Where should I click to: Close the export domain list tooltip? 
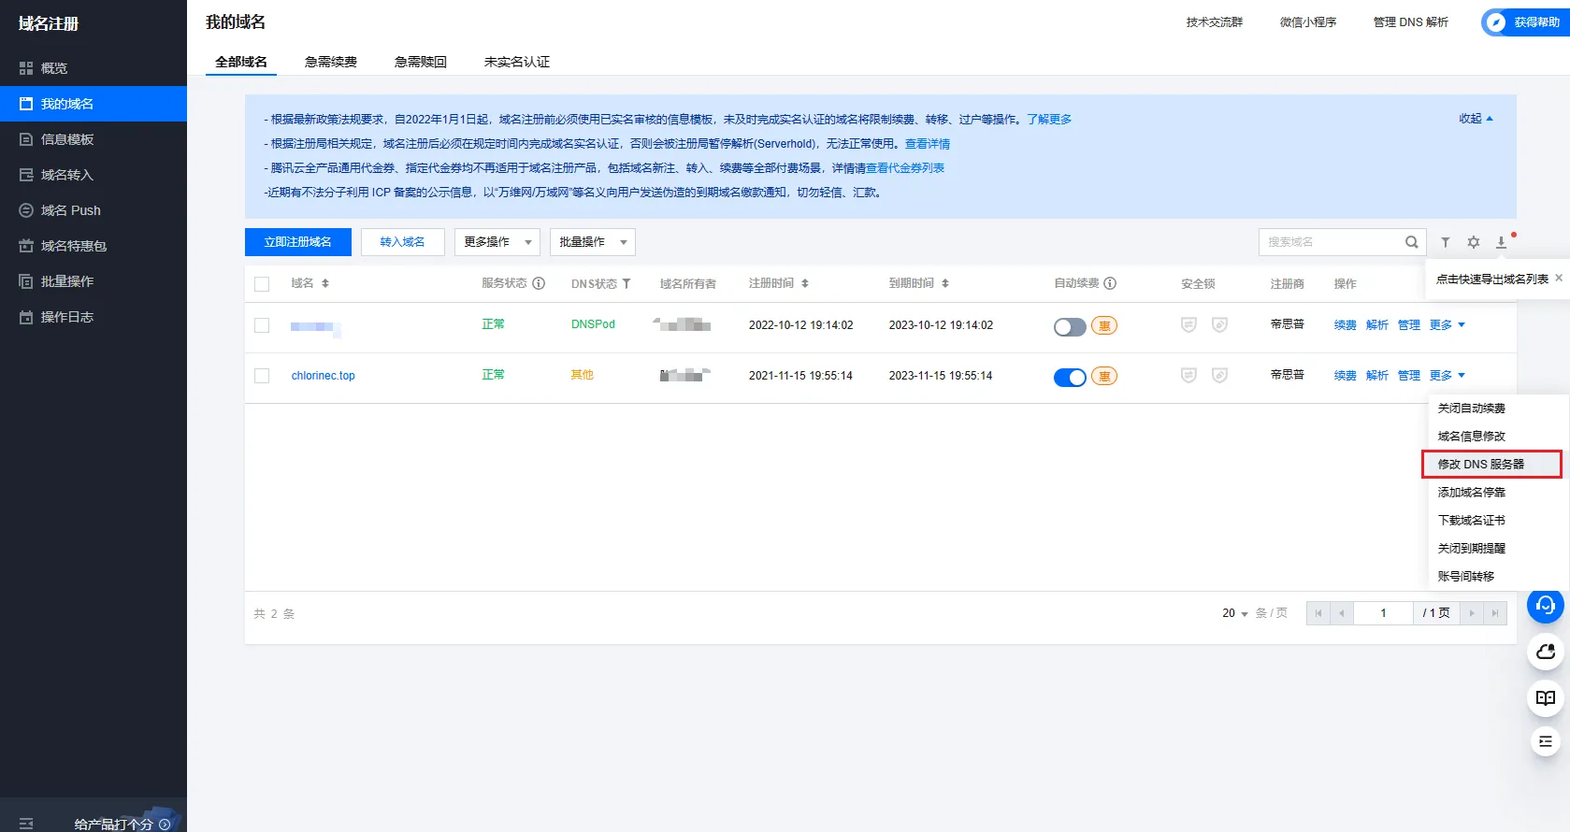pos(1559,279)
